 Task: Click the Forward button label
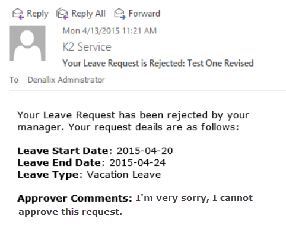144,14
